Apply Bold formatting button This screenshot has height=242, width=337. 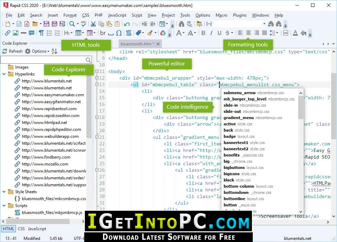[203, 33]
